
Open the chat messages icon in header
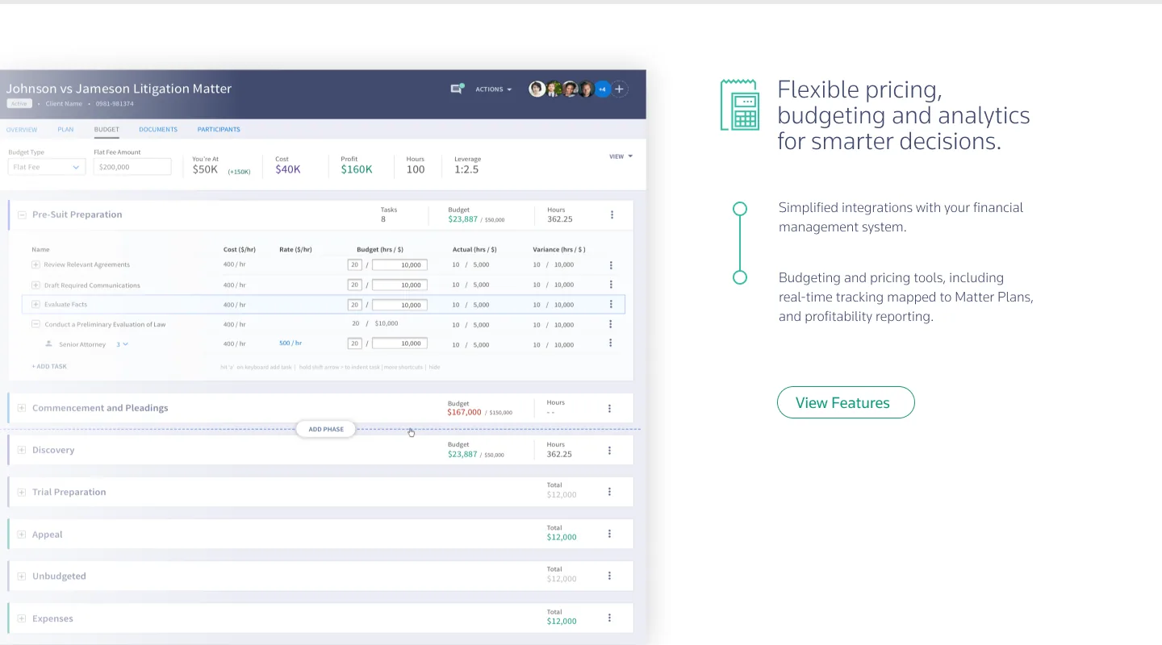[x=457, y=89]
